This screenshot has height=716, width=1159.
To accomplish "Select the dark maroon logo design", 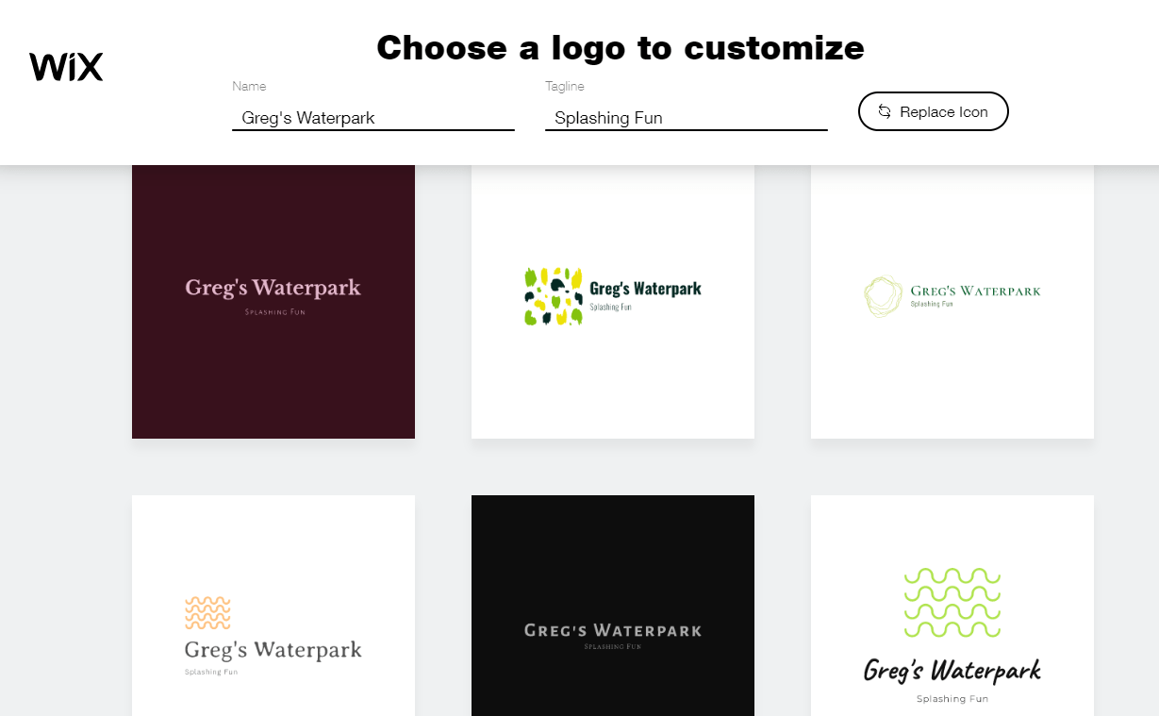I will pos(273,302).
